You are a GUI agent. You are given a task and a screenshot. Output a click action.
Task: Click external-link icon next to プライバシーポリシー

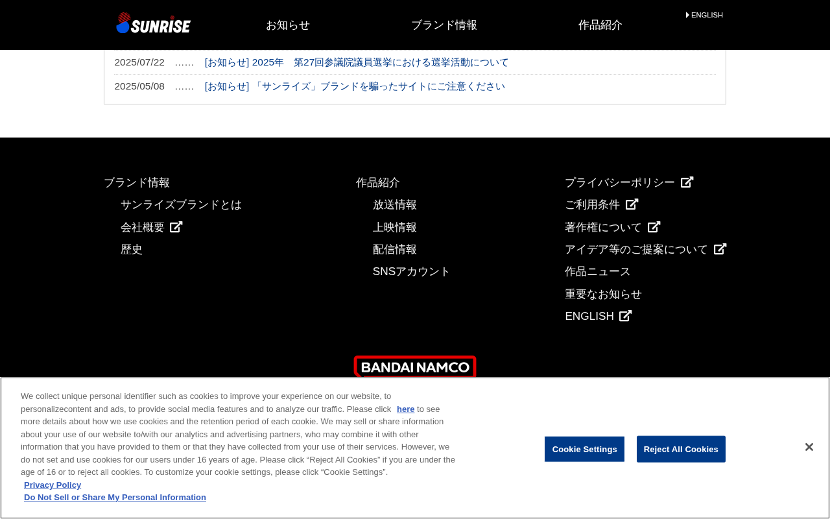[x=687, y=182]
